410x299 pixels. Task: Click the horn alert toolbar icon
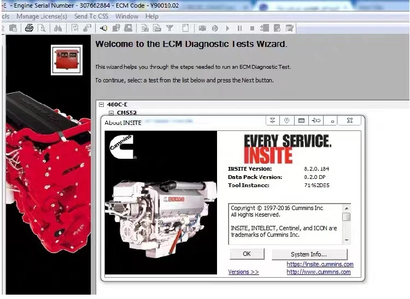pos(103,28)
